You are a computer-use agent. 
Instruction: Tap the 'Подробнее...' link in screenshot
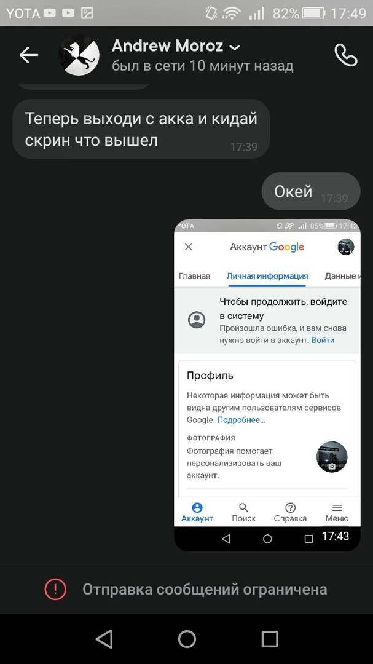point(241,420)
